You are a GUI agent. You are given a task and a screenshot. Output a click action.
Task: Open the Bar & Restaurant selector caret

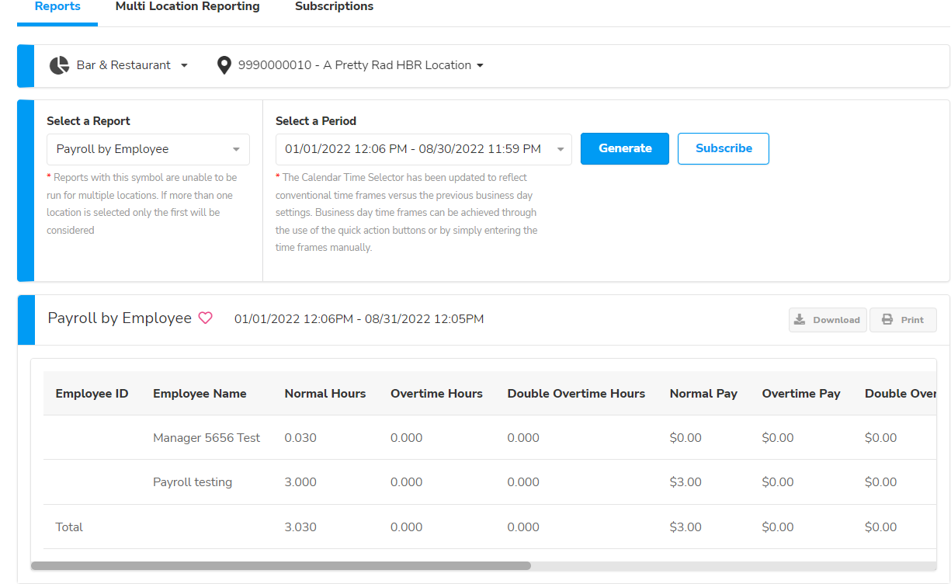(x=185, y=65)
